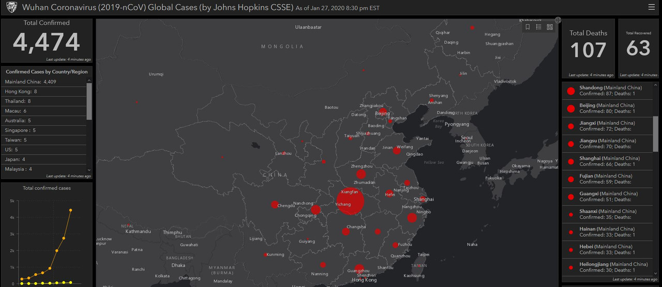The image size is (662, 287).
Task: Select Shandong entry in province list
Action: click(x=608, y=91)
